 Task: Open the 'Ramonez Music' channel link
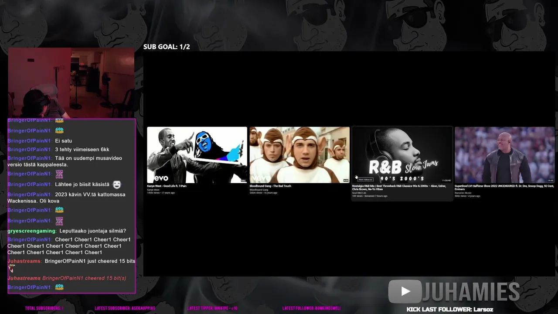[x=463, y=193]
